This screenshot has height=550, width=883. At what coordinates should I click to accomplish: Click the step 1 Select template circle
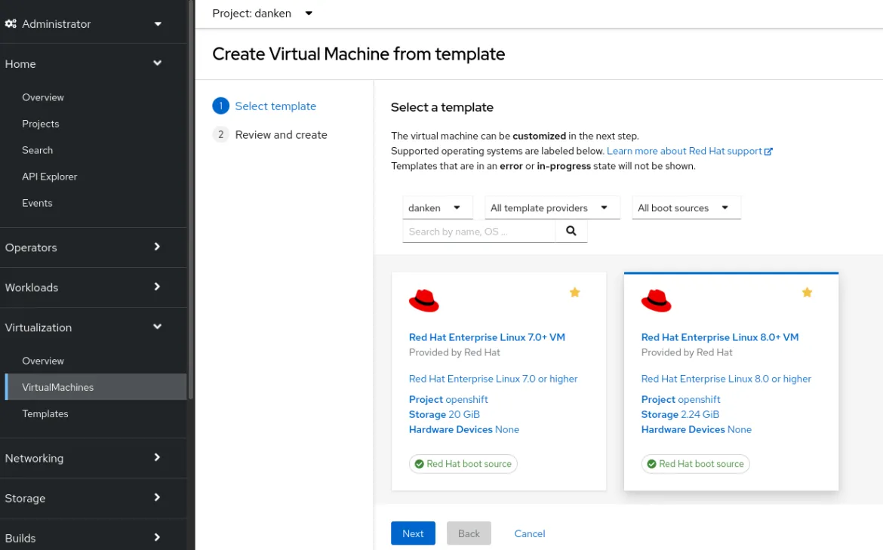pos(221,106)
